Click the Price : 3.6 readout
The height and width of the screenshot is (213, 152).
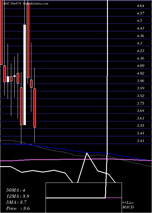[x=18, y=208]
